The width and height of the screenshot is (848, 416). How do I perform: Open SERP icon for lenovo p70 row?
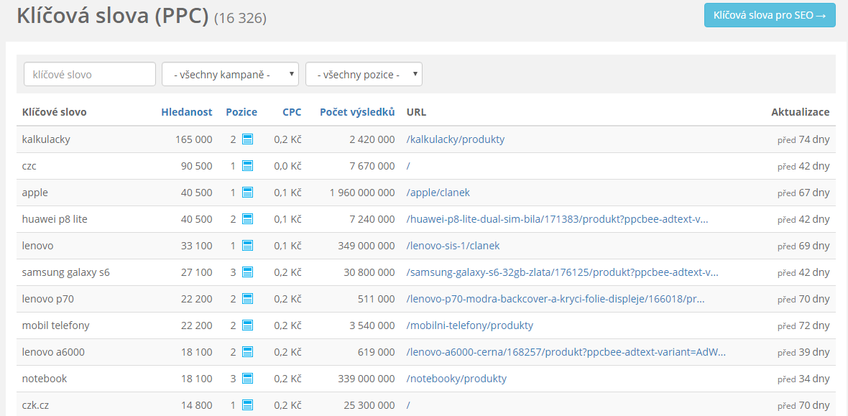(247, 299)
